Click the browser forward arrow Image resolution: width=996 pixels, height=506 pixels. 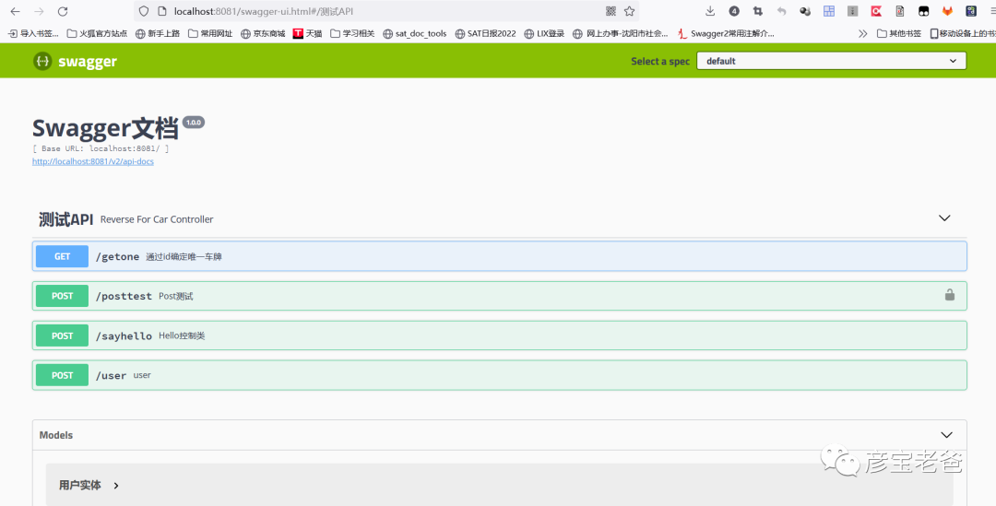click(x=39, y=11)
